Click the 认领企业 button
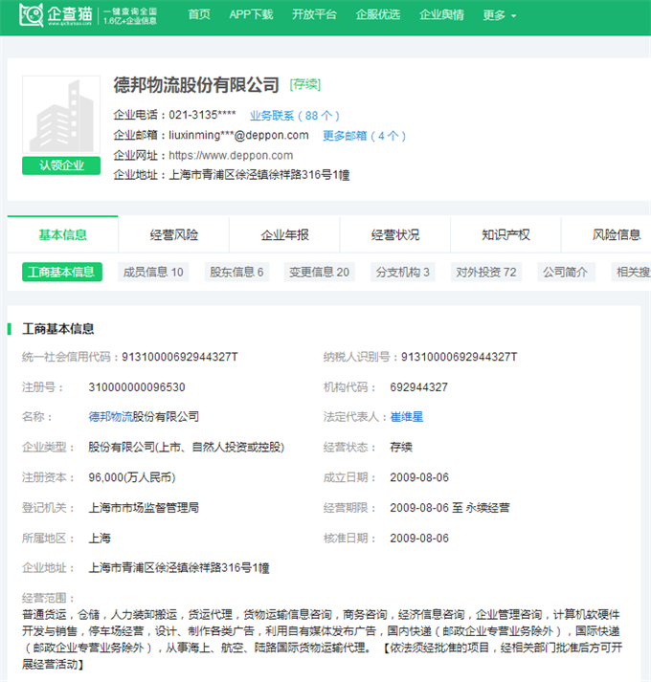651x682 pixels. click(61, 165)
